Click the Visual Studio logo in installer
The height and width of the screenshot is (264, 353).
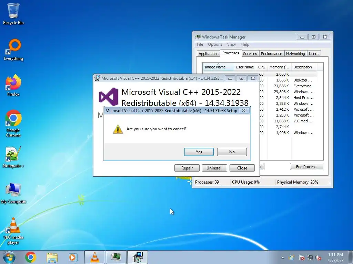[109, 97]
